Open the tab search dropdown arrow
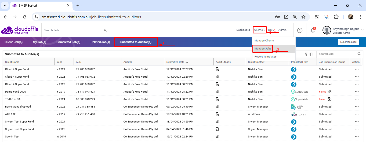 tap(5, 5)
